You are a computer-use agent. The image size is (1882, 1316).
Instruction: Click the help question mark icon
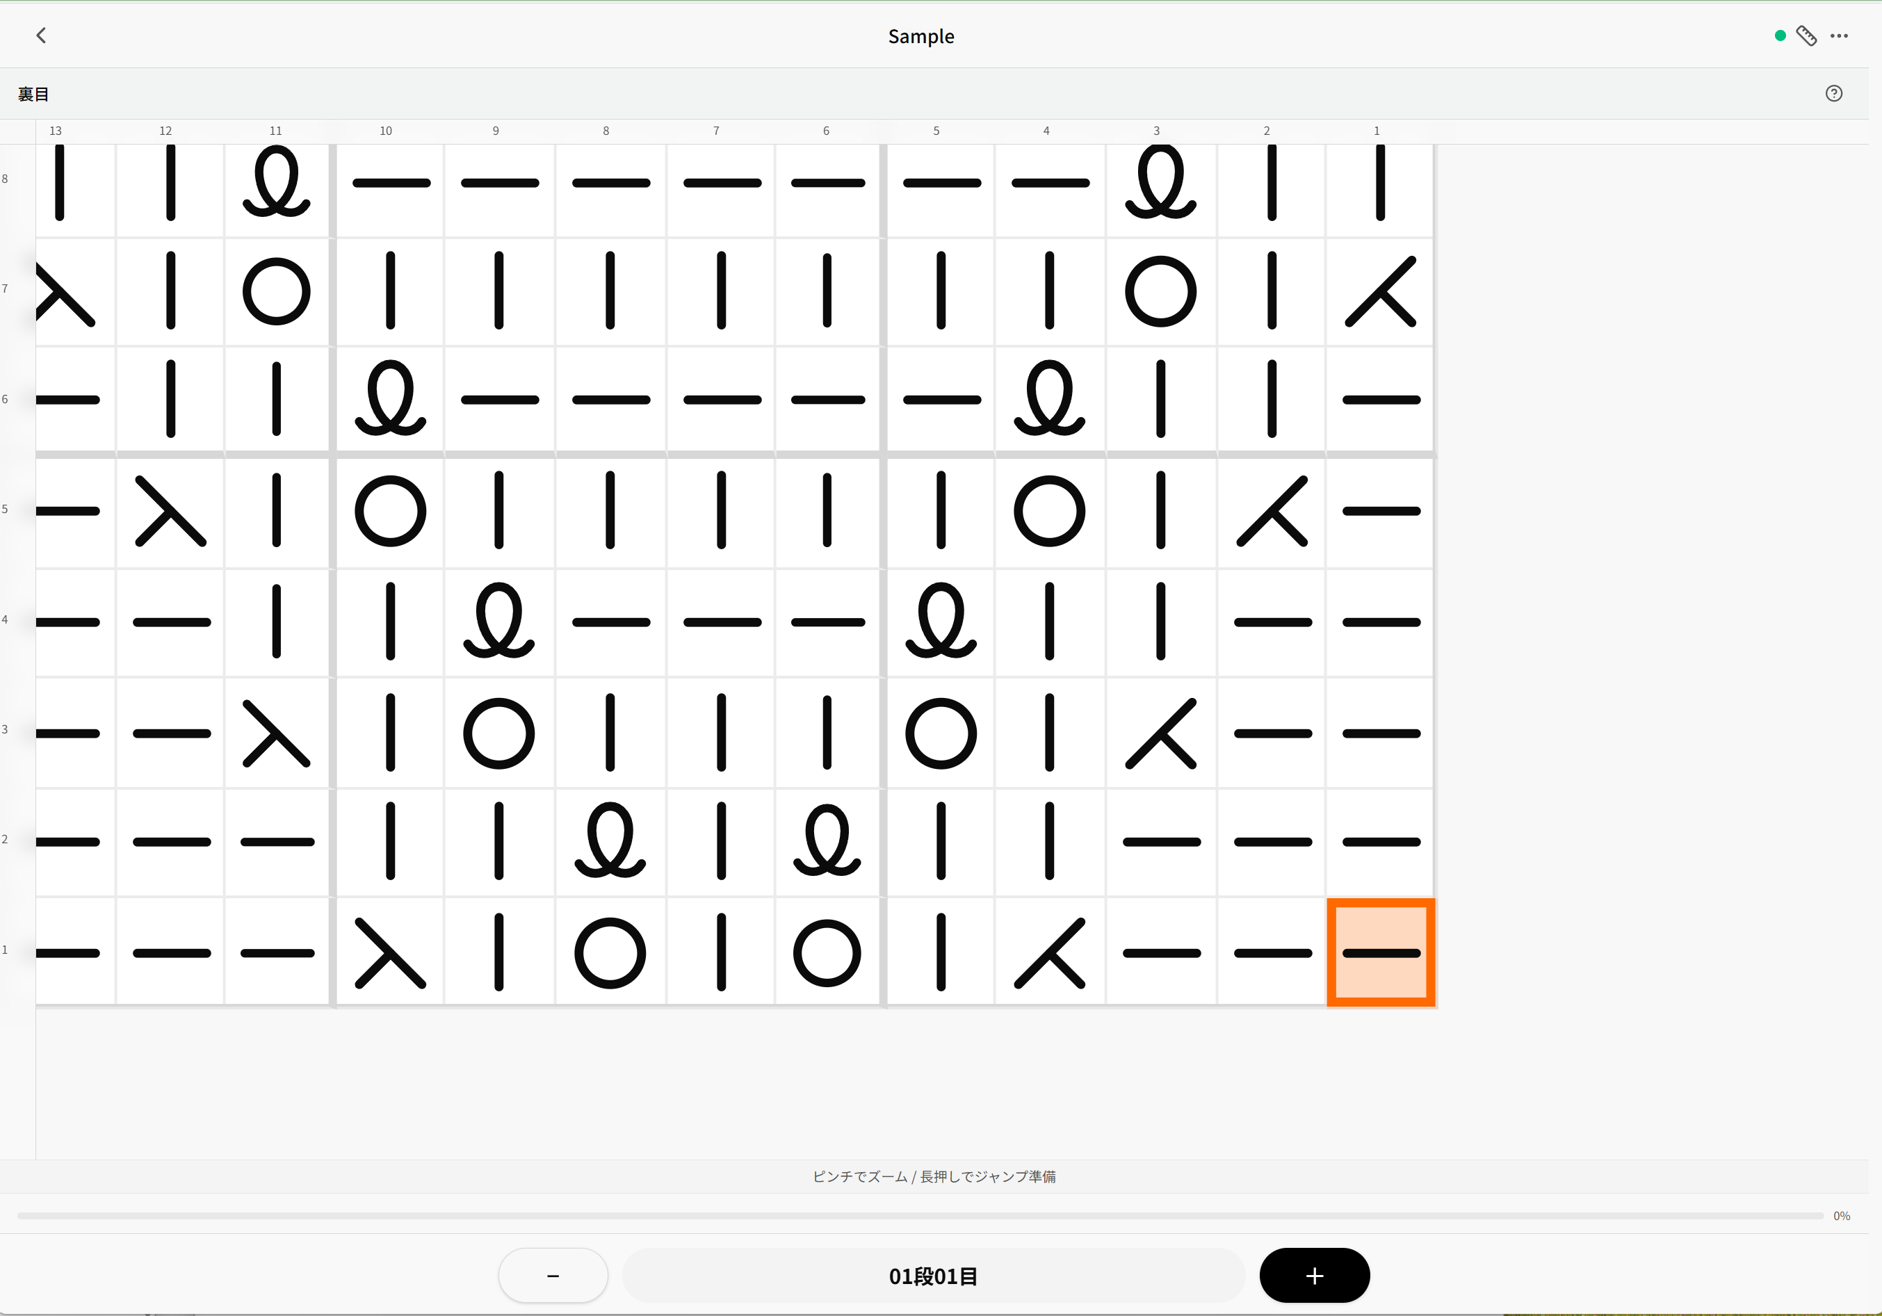coord(1833,93)
